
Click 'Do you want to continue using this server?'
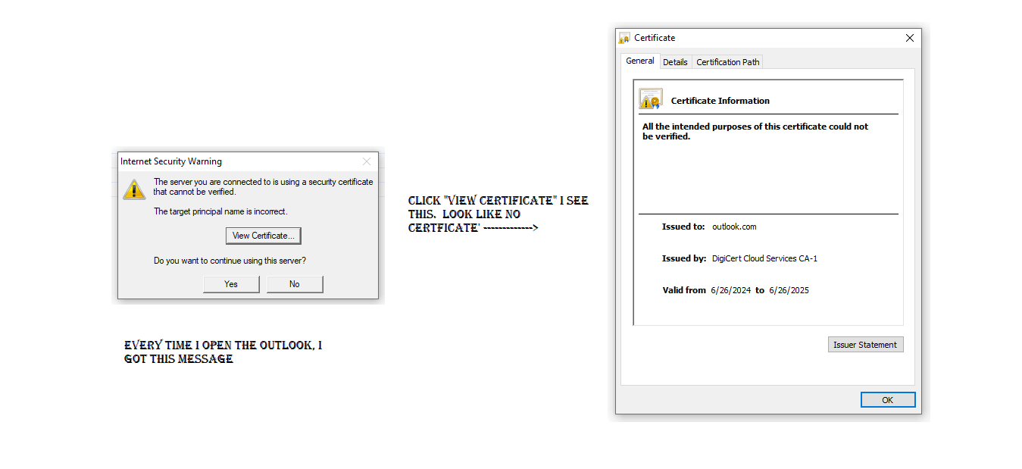(x=230, y=261)
